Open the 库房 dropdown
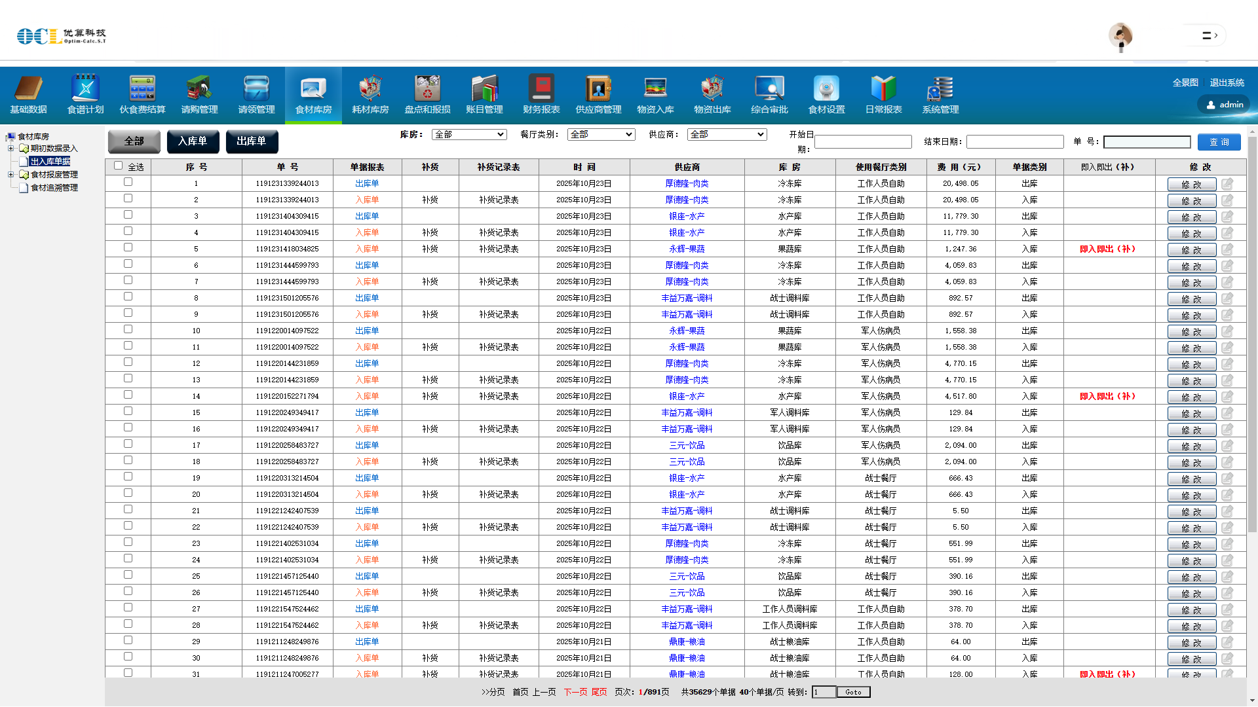This screenshot has width=1258, height=707. (x=469, y=135)
